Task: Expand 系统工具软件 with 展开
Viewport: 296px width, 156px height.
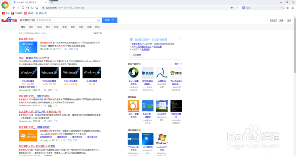Action: 178,64
